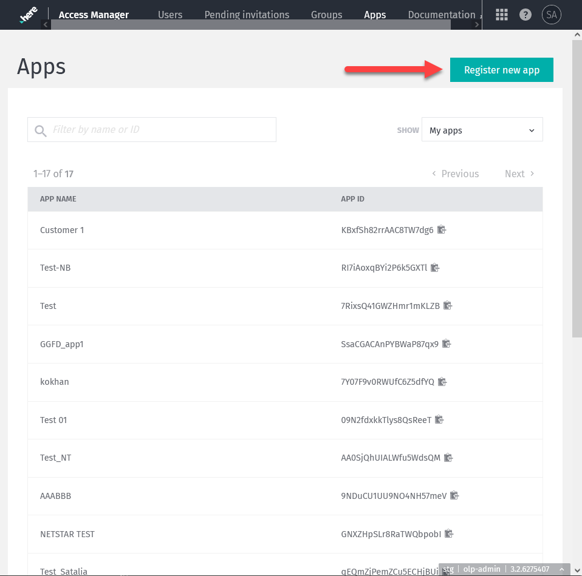582x576 pixels.
Task: Open the SA user avatar menu
Action: point(551,15)
